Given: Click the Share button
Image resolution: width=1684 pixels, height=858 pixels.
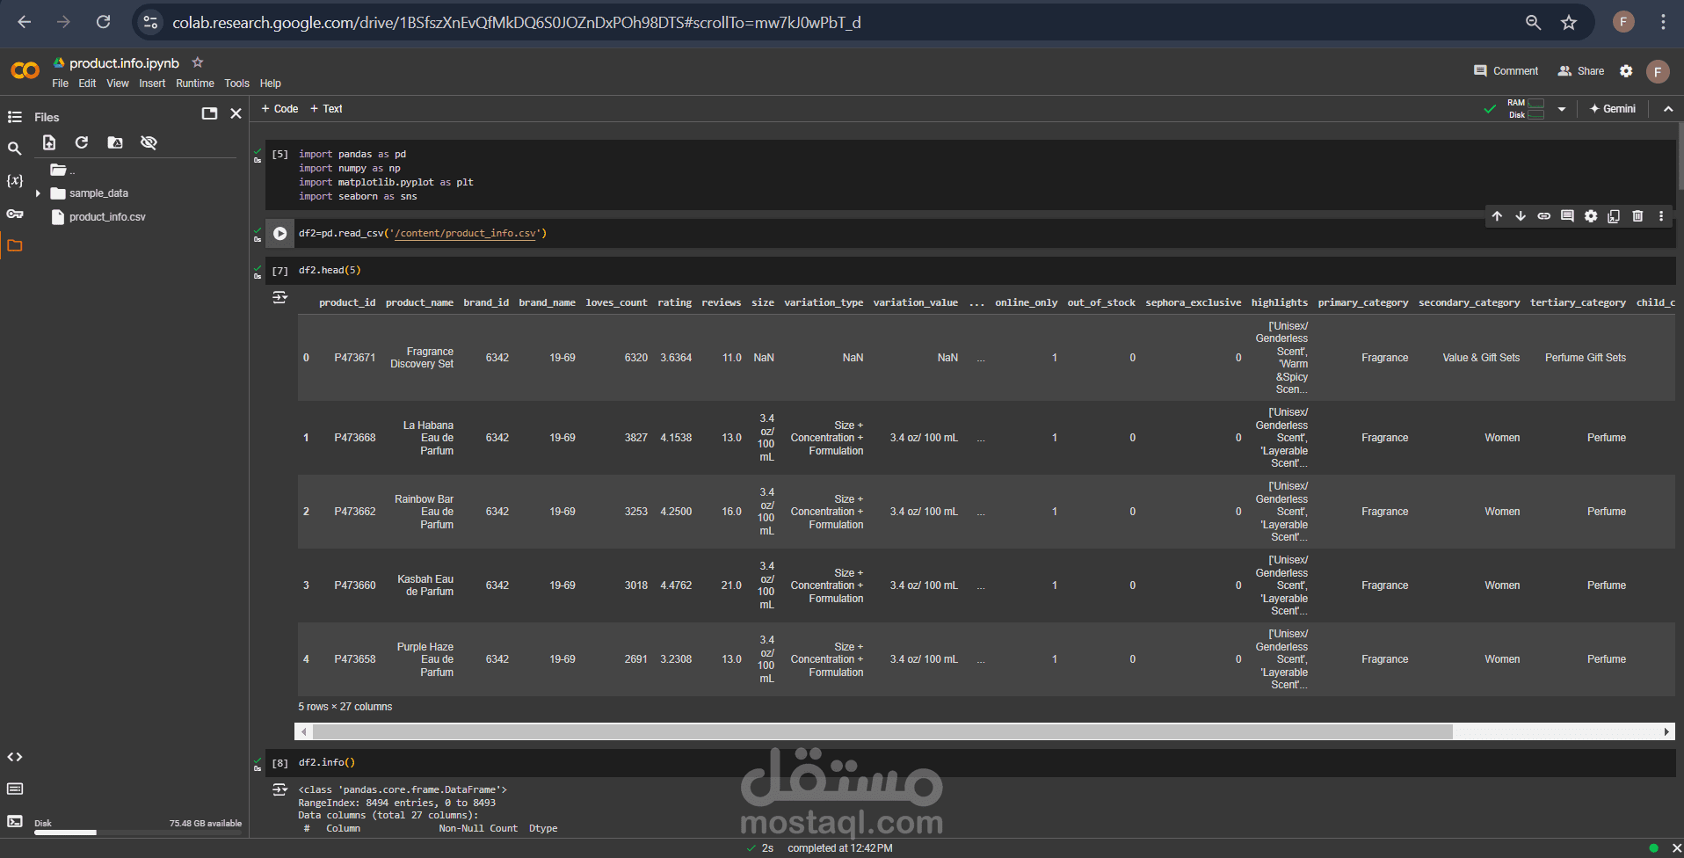Looking at the screenshot, I should [x=1580, y=71].
